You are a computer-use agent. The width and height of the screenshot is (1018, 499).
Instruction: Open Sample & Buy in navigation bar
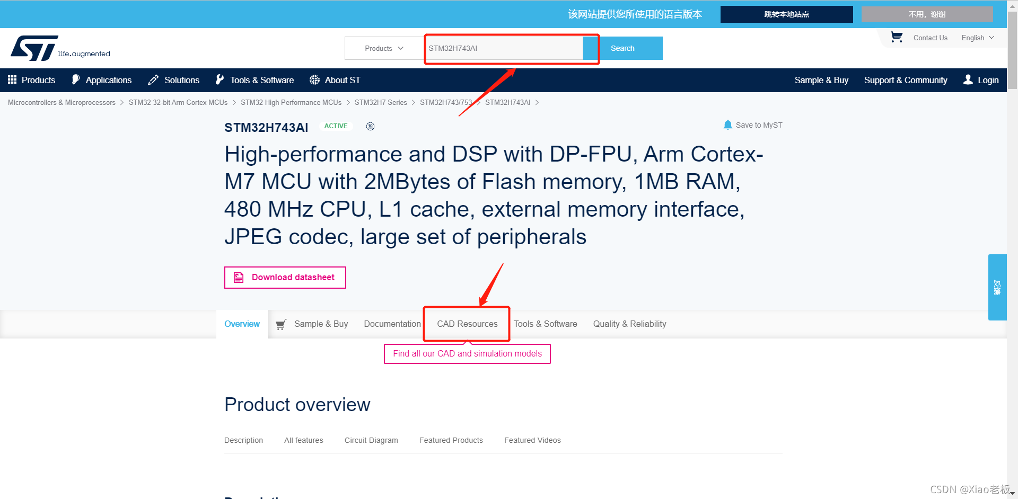(x=821, y=80)
